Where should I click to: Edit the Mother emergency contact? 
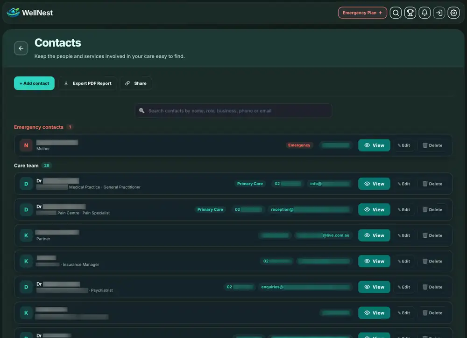[403, 145]
